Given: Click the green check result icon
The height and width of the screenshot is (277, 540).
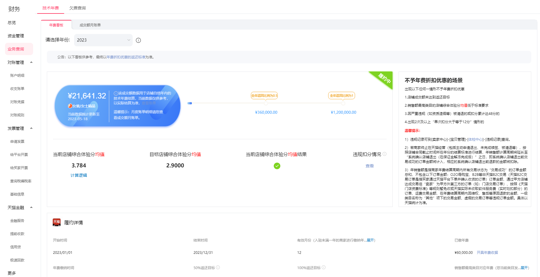Looking at the screenshot, I should 277,166.
